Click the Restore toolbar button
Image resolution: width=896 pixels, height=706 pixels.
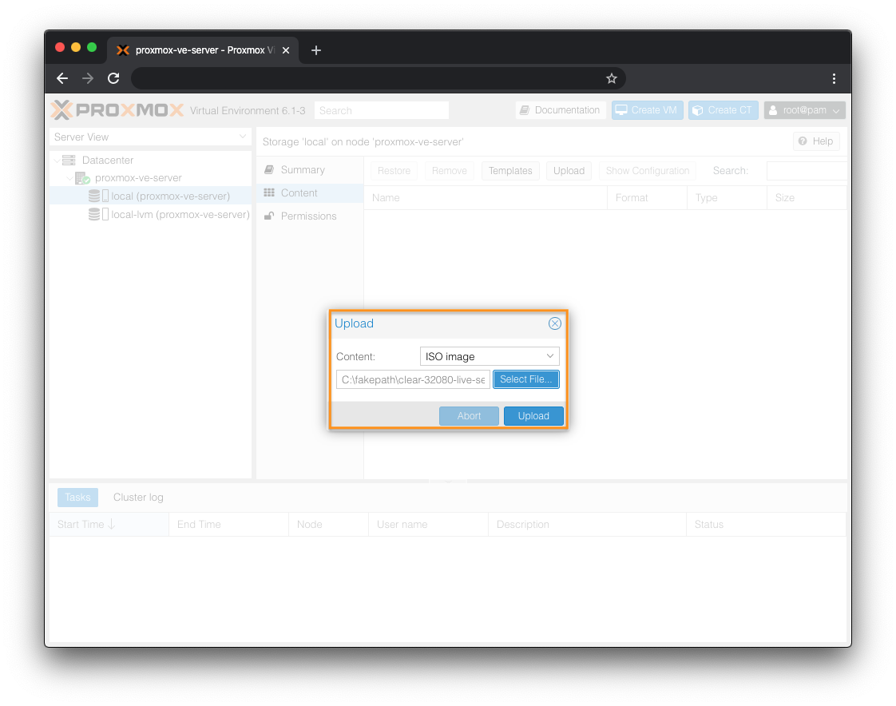click(394, 171)
